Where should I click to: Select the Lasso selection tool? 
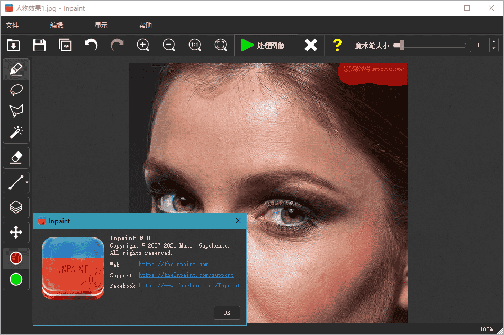pos(16,90)
